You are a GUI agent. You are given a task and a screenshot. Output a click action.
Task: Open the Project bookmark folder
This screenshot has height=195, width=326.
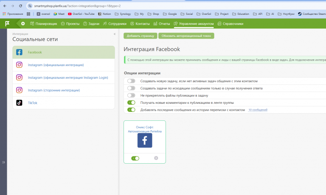coord(222,14)
